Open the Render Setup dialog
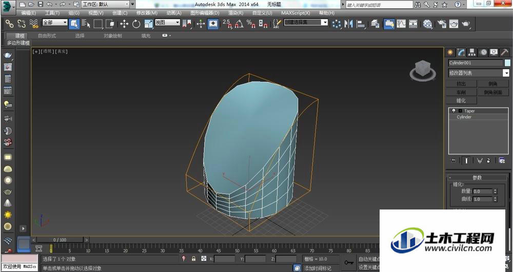513x272 pixels. click(442, 24)
